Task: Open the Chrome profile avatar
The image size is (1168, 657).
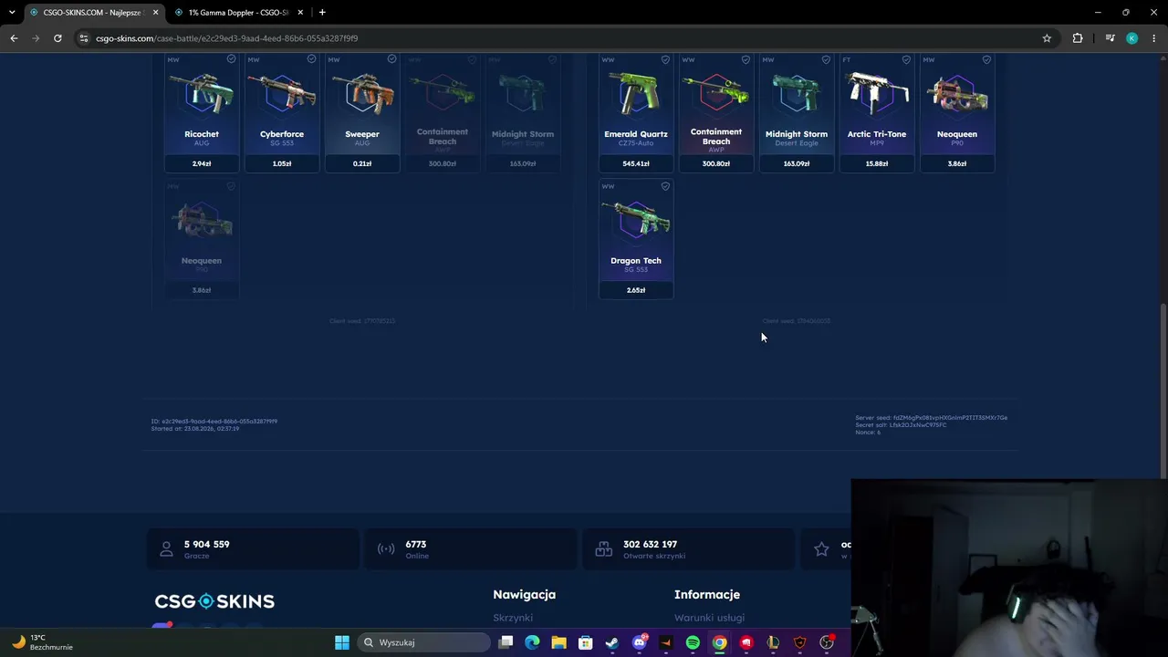Action: (1132, 38)
